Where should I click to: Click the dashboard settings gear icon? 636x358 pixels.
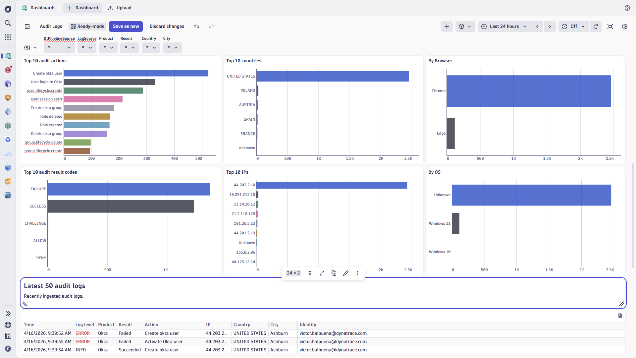click(625, 27)
